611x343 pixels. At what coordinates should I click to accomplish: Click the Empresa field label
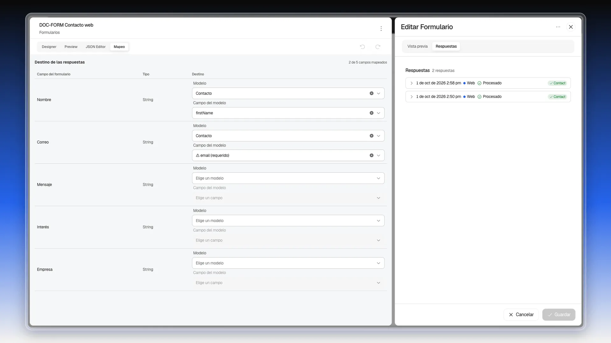(45, 270)
